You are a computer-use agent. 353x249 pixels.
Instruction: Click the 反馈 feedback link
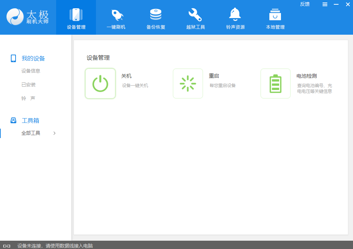click(x=305, y=4)
